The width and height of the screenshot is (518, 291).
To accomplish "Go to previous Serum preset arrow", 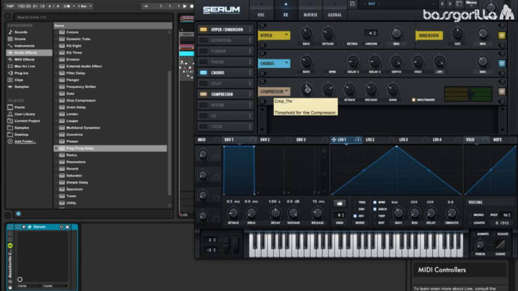I will coord(442,4).
